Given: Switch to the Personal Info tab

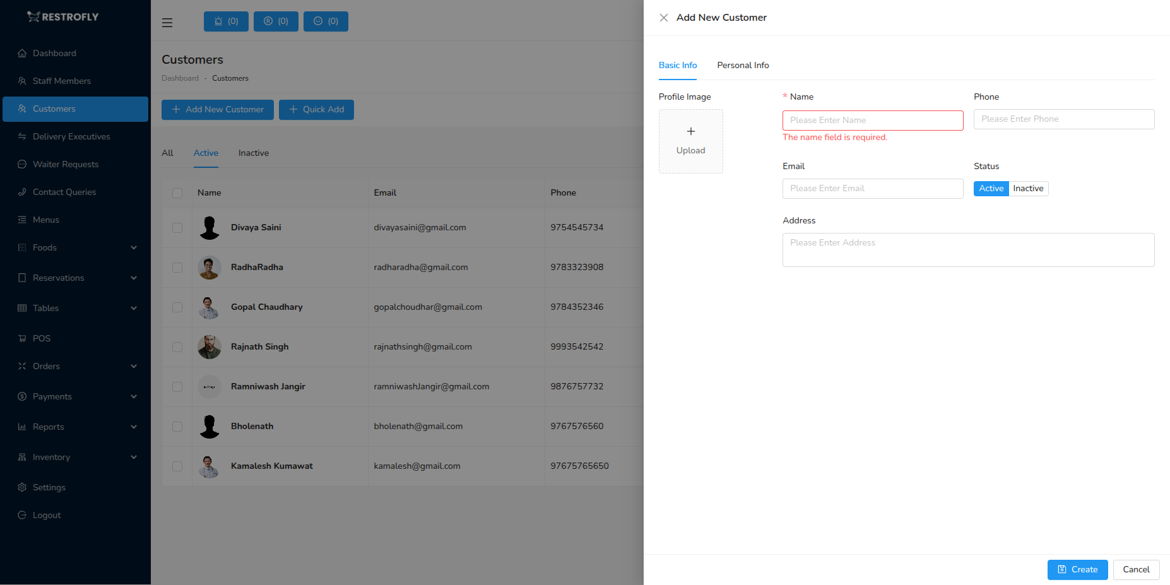Looking at the screenshot, I should (x=743, y=65).
